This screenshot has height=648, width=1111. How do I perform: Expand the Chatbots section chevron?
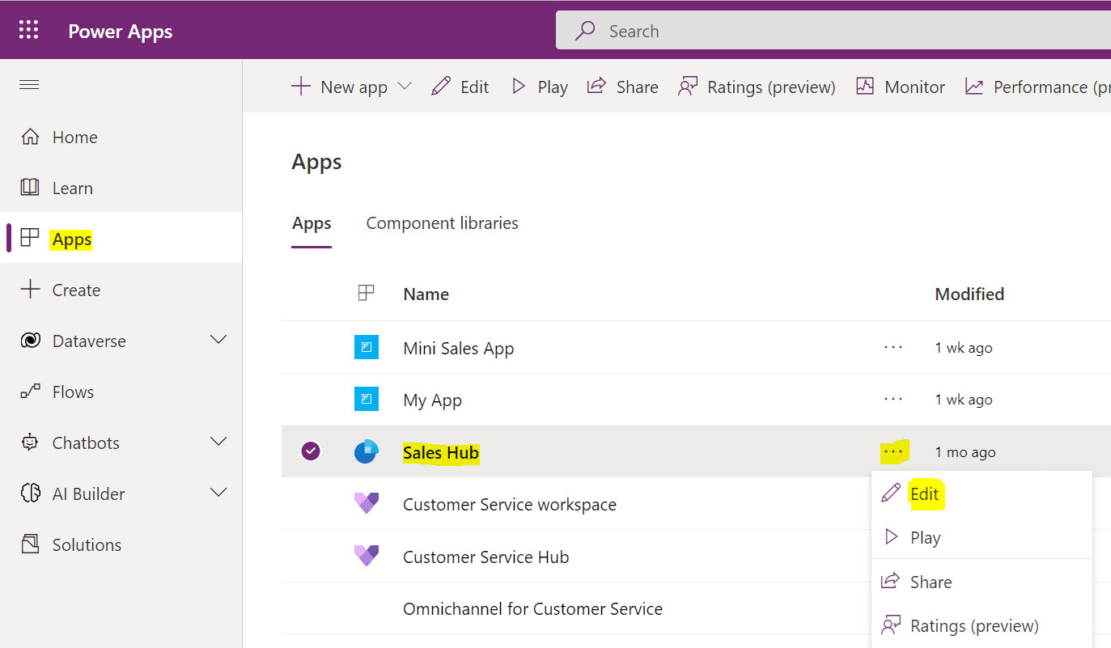[218, 442]
